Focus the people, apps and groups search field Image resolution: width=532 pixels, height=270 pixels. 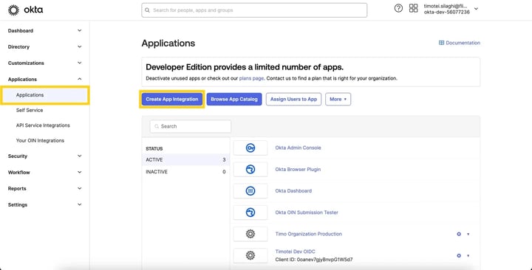[254, 10]
